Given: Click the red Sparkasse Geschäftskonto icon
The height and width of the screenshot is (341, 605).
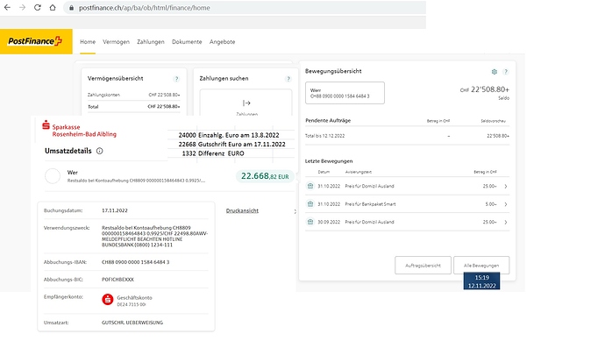Looking at the screenshot, I should pos(108,300).
